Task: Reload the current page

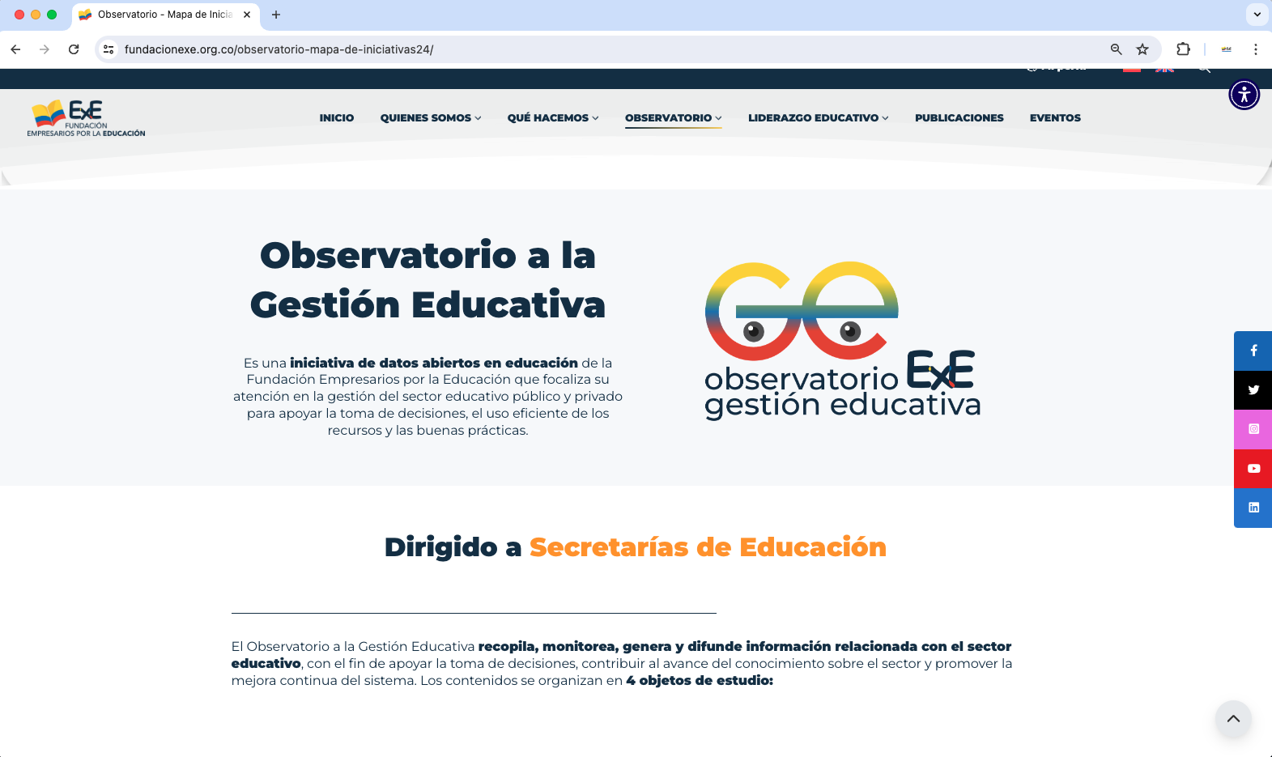Action: click(74, 49)
